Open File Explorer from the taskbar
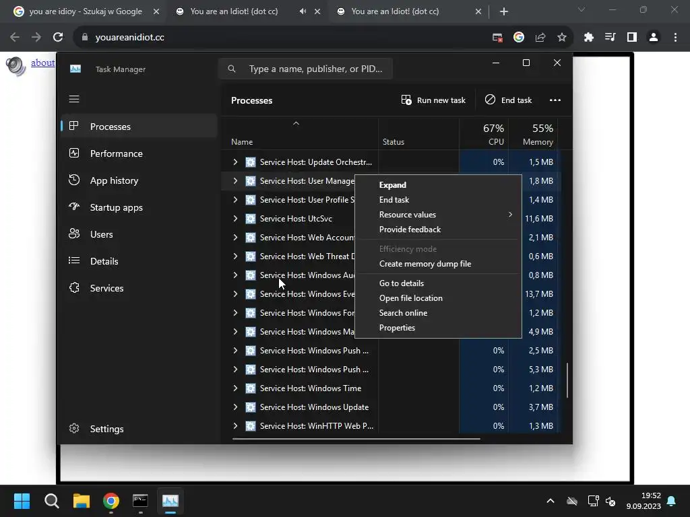Viewport: 690px width, 517px height. (82, 501)
